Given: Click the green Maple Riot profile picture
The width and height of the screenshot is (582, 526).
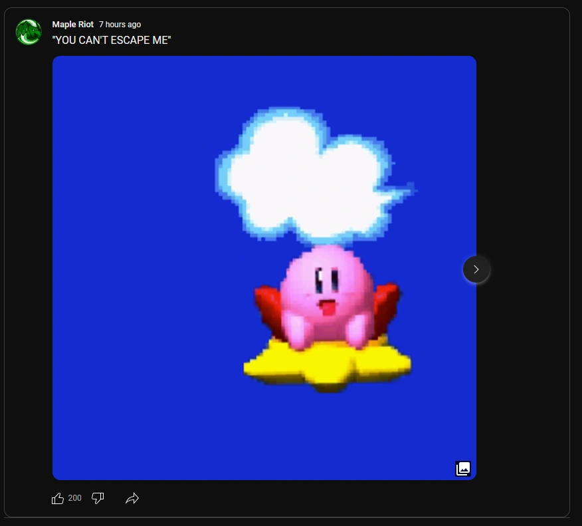Looking at the screenshot, I should click(x=29, y=31).
